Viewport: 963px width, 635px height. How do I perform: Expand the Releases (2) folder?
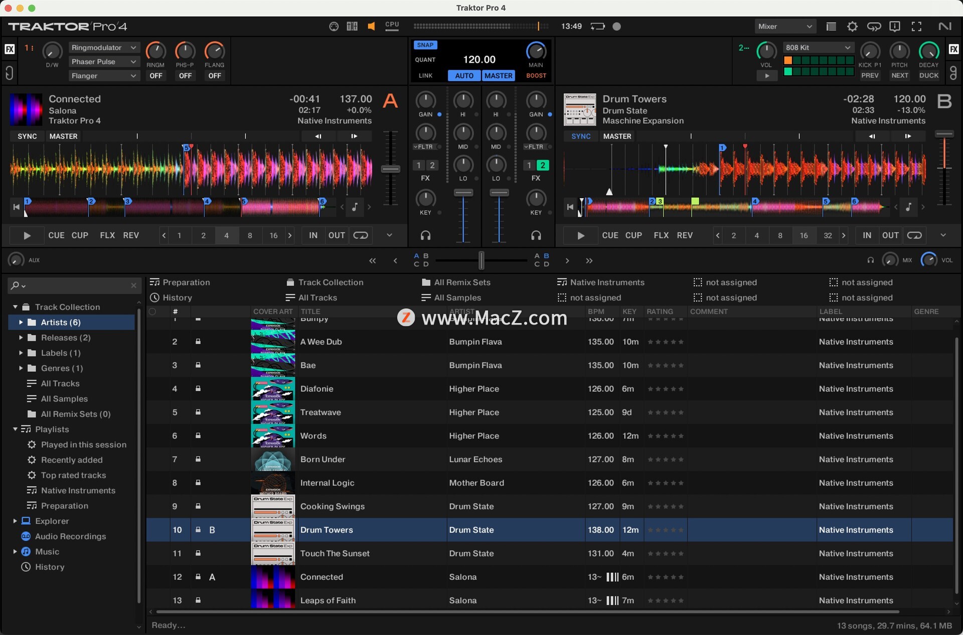(21, 338)
